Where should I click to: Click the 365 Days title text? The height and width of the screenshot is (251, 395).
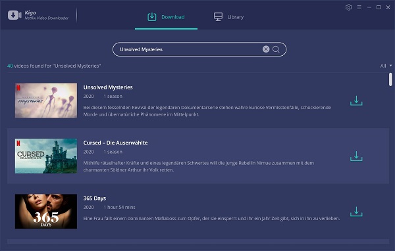pos(94,198)
